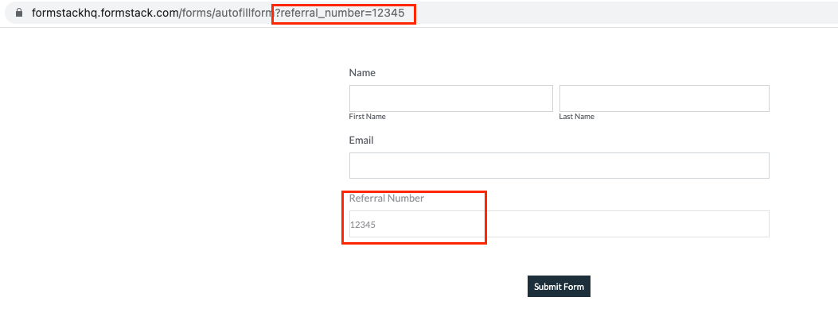
Task: Click the empty address bar area right of the URL
Action: tap(621, 13)
